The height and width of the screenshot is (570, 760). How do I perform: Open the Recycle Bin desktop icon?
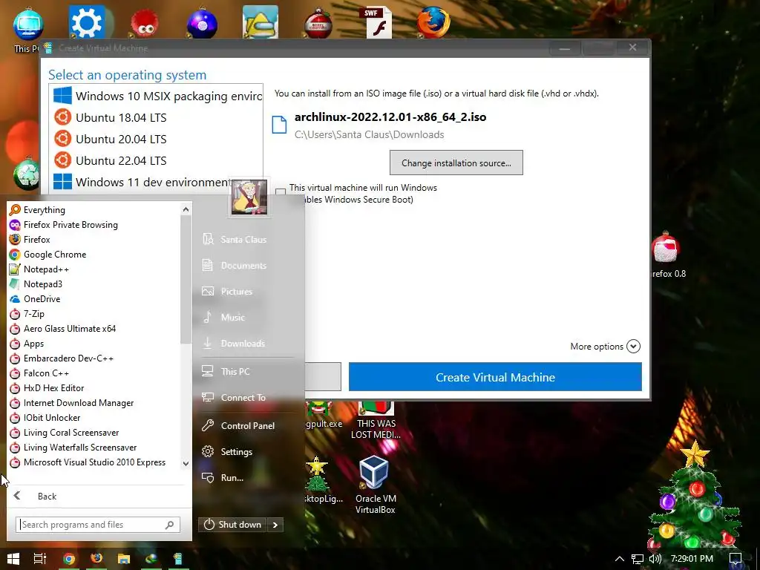[x=27, y=174]
